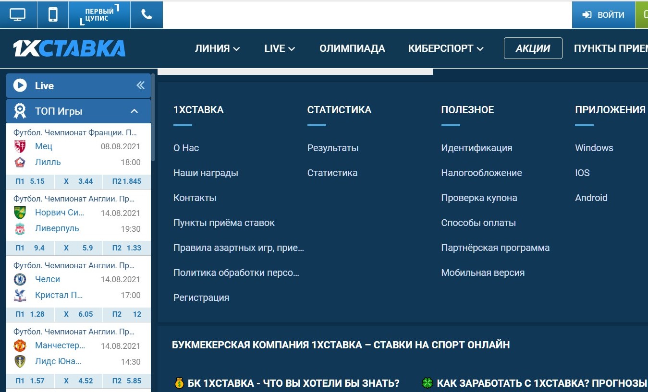This screenshot has width=648, height=392.
Task: Click the Первый ЦУПИС logo button
Action: coord(99,14)
